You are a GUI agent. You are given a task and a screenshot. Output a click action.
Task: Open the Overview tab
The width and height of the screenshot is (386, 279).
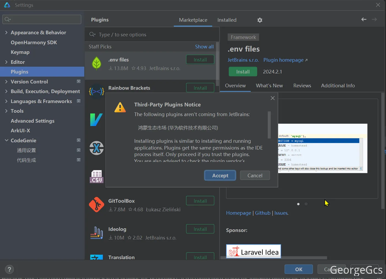[235, 86]
